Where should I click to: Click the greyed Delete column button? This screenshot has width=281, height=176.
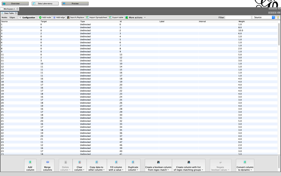65,165
